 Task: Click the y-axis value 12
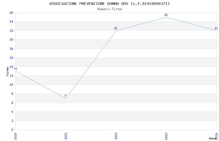tap(11, 76)
